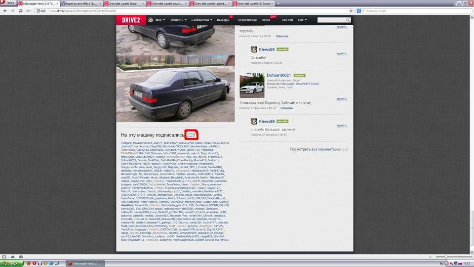Switch to the Chevrolet Lacetti DD Sound tab

(x=253, y=3)
